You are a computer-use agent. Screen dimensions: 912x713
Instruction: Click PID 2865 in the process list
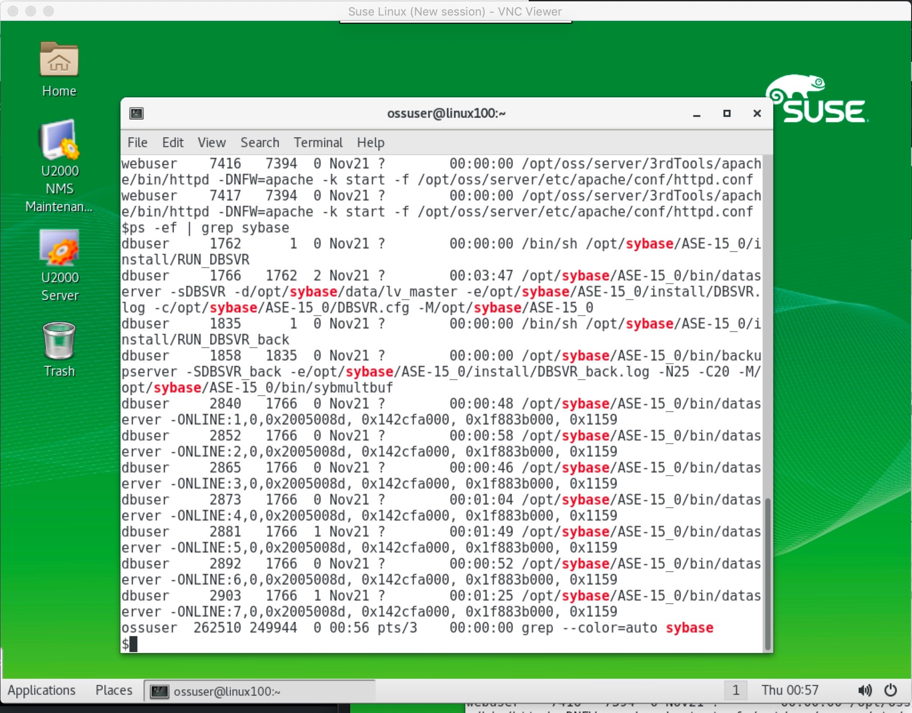point(225,468)
